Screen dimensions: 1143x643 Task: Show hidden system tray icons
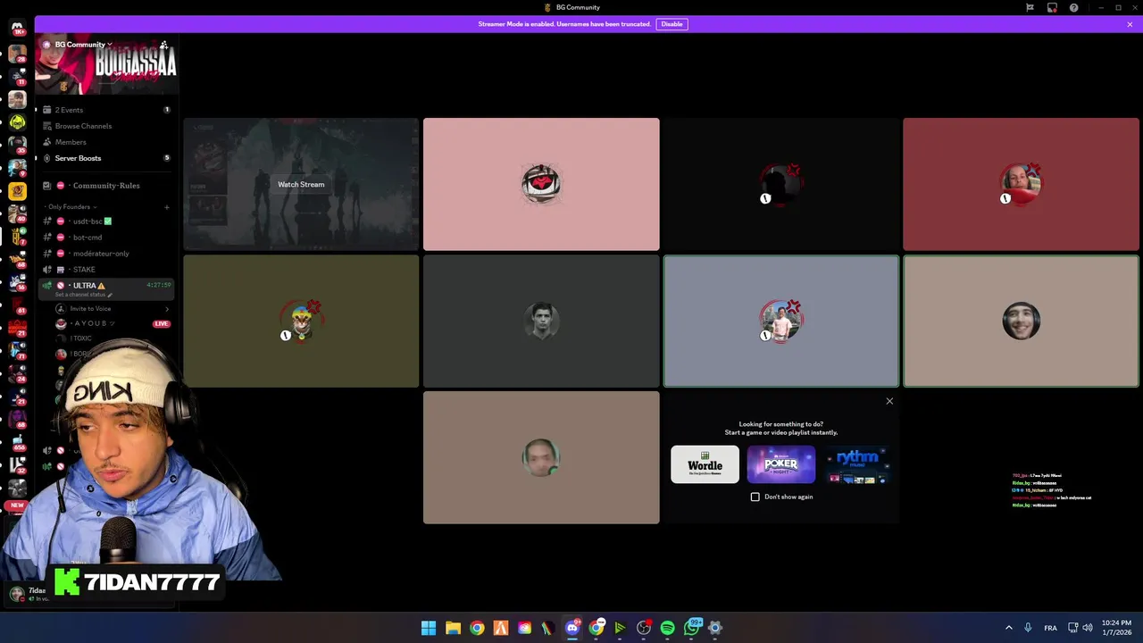pyautogui.click(x=1009, y=628)
